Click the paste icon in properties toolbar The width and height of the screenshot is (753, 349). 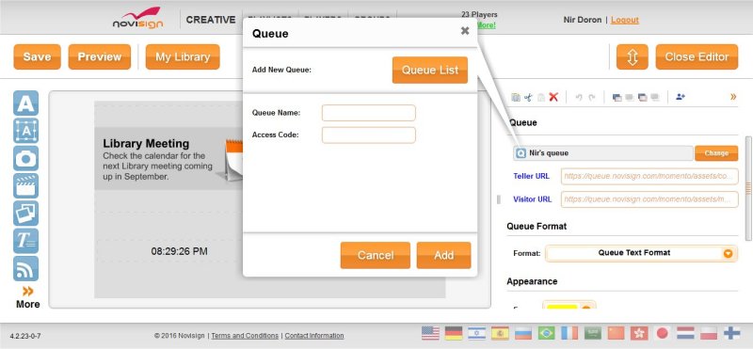pos(541,97)
